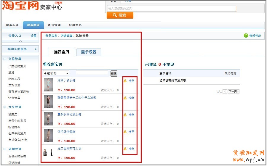Click recommend icon for 纯色小淑女裙
The width and height of the screenshot is (267, 166).
coord(125,81)
